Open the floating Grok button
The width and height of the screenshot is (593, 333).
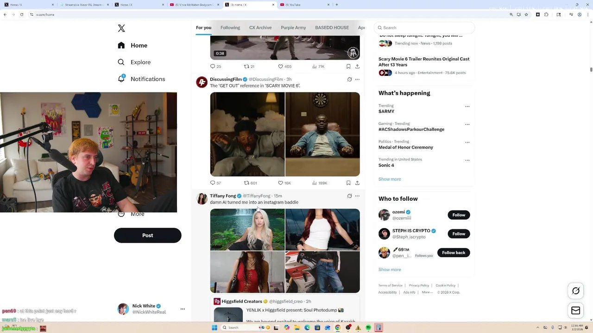[576, 291]
